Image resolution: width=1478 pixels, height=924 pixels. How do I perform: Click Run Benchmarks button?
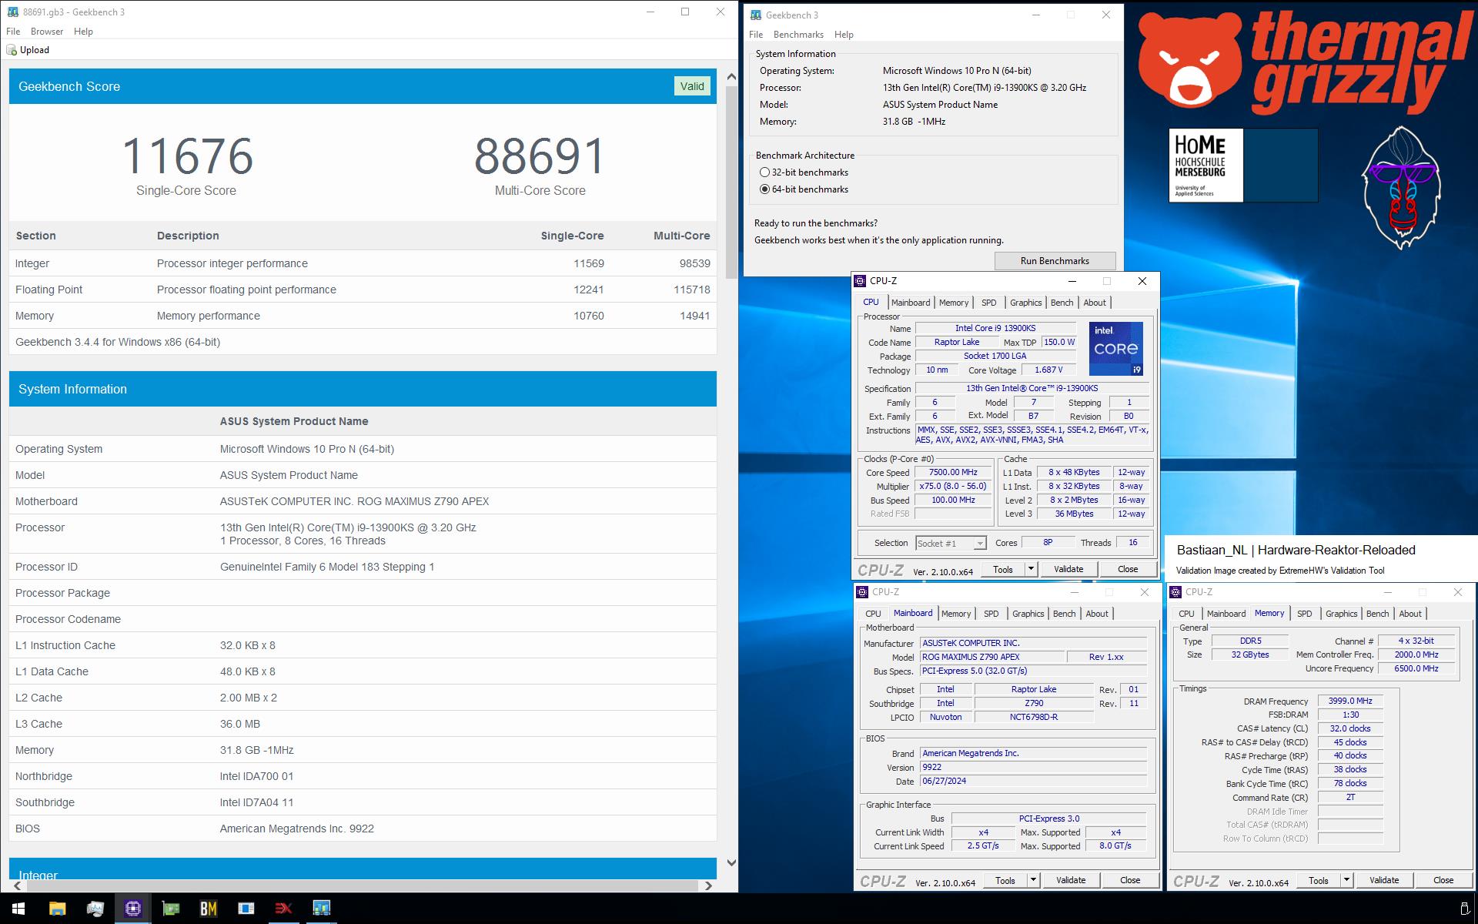(x=1055, y=261)
